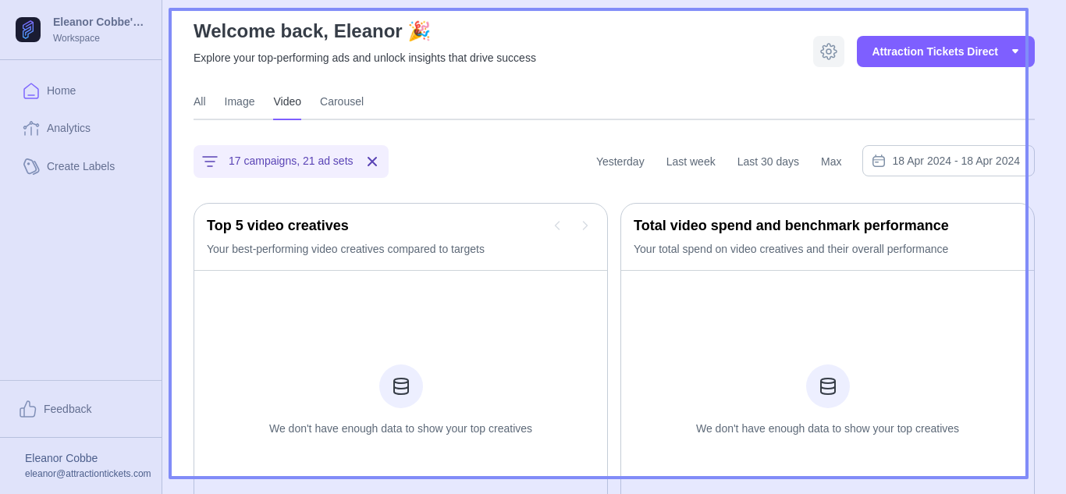This screenshot has height=494, width=1066.
Task: Open settings with the gear icon
Action: tap(828, 52)
